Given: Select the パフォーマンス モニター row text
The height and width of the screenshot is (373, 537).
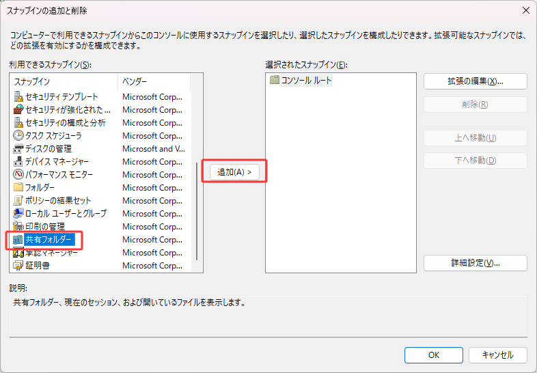Looking at the screenshot, I should [59, 174].
